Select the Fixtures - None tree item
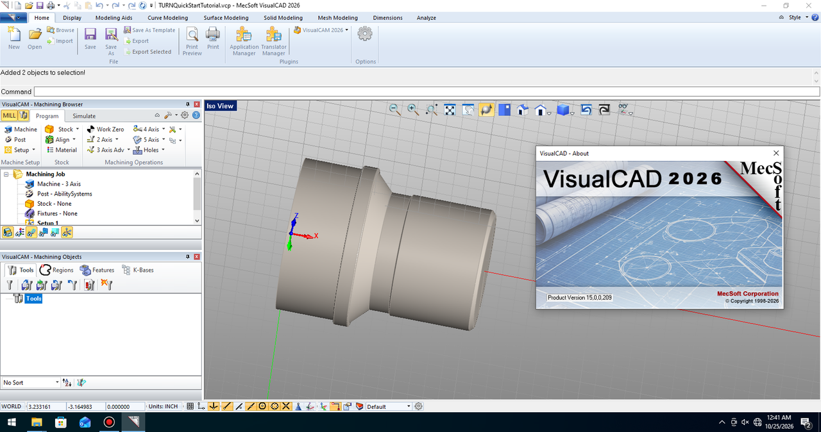Screen dimensions: 821x432 click(51, 213)
